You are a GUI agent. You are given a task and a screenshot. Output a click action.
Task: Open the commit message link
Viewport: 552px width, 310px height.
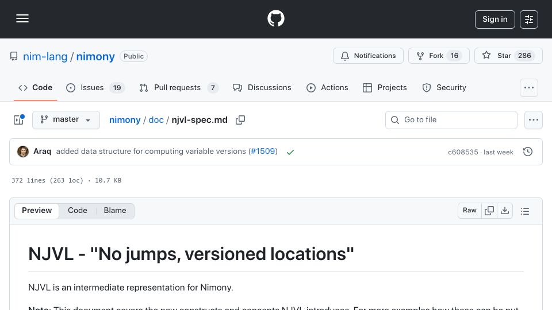pos(151,151)
